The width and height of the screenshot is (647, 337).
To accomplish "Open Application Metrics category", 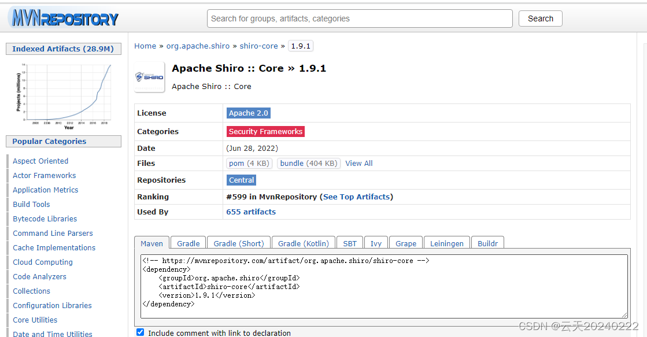I will (x=46, y=190).
